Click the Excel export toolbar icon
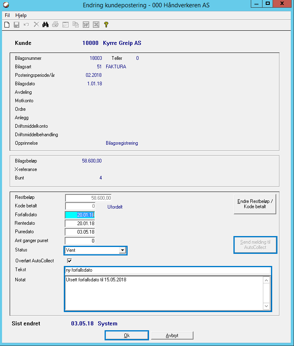This screenshot has width=294, height=346. point(96,25)
